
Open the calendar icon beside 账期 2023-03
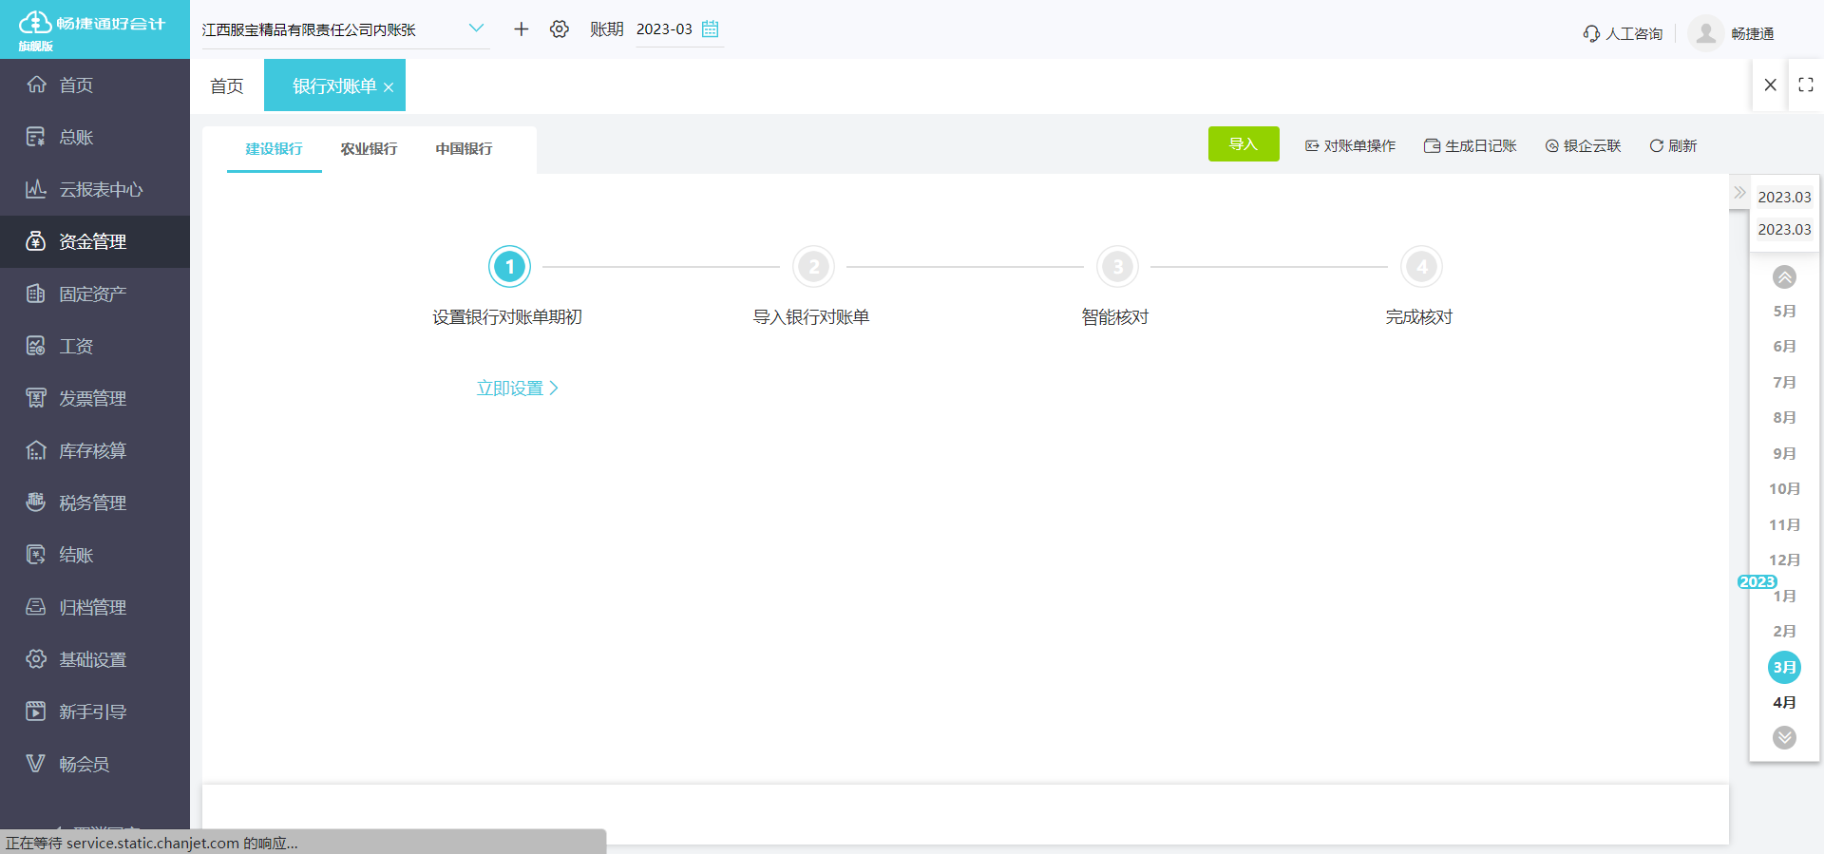point(710,29)
